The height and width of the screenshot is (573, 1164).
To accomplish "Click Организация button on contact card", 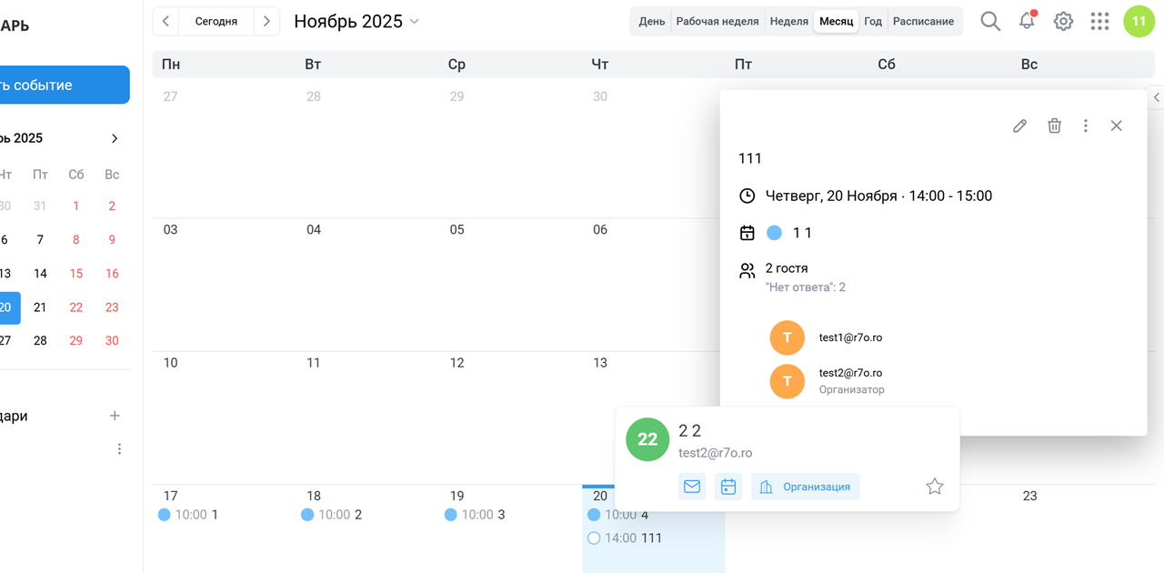I will pyautogui.click(x=805, y=487).
